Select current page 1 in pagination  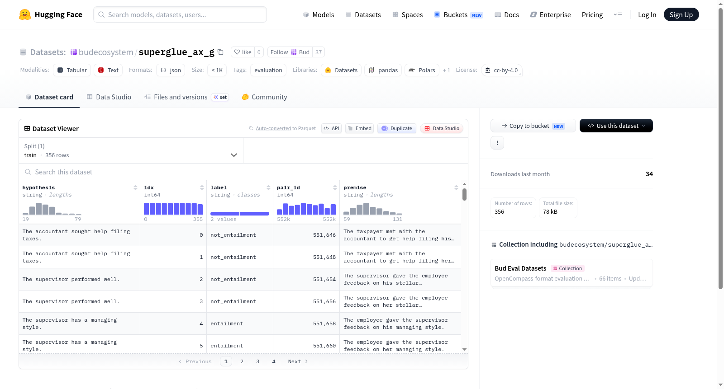226,361
